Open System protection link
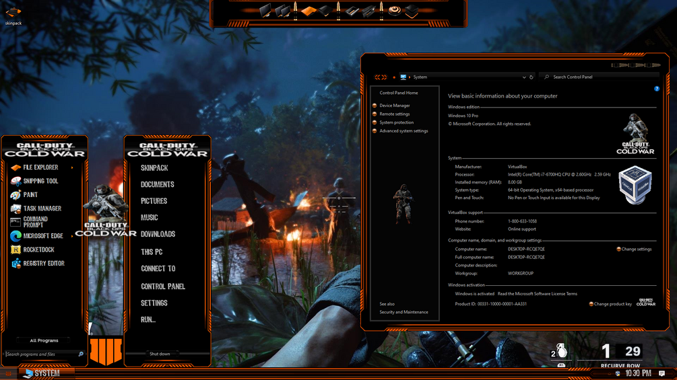677x380 pixels. tap(396, 122)
